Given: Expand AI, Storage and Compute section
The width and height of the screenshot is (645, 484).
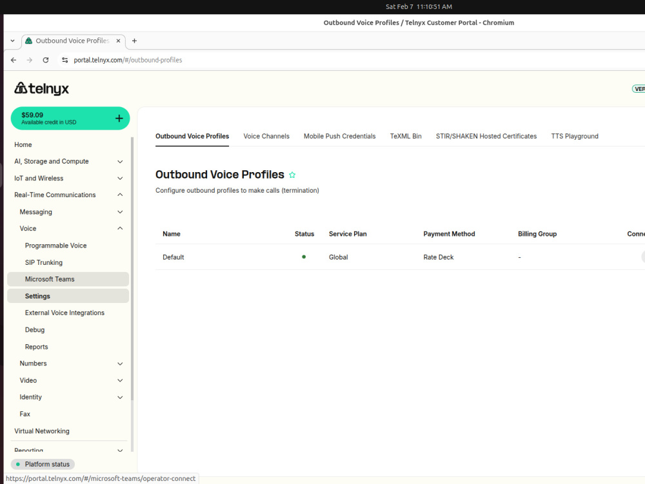Looking at the screenshot, I should 68,162.
